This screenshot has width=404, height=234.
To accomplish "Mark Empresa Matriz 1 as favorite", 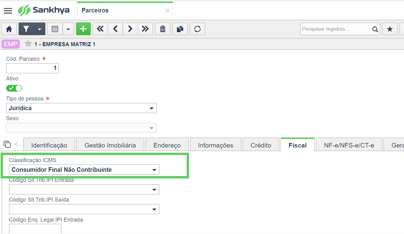I will point(28,44).
